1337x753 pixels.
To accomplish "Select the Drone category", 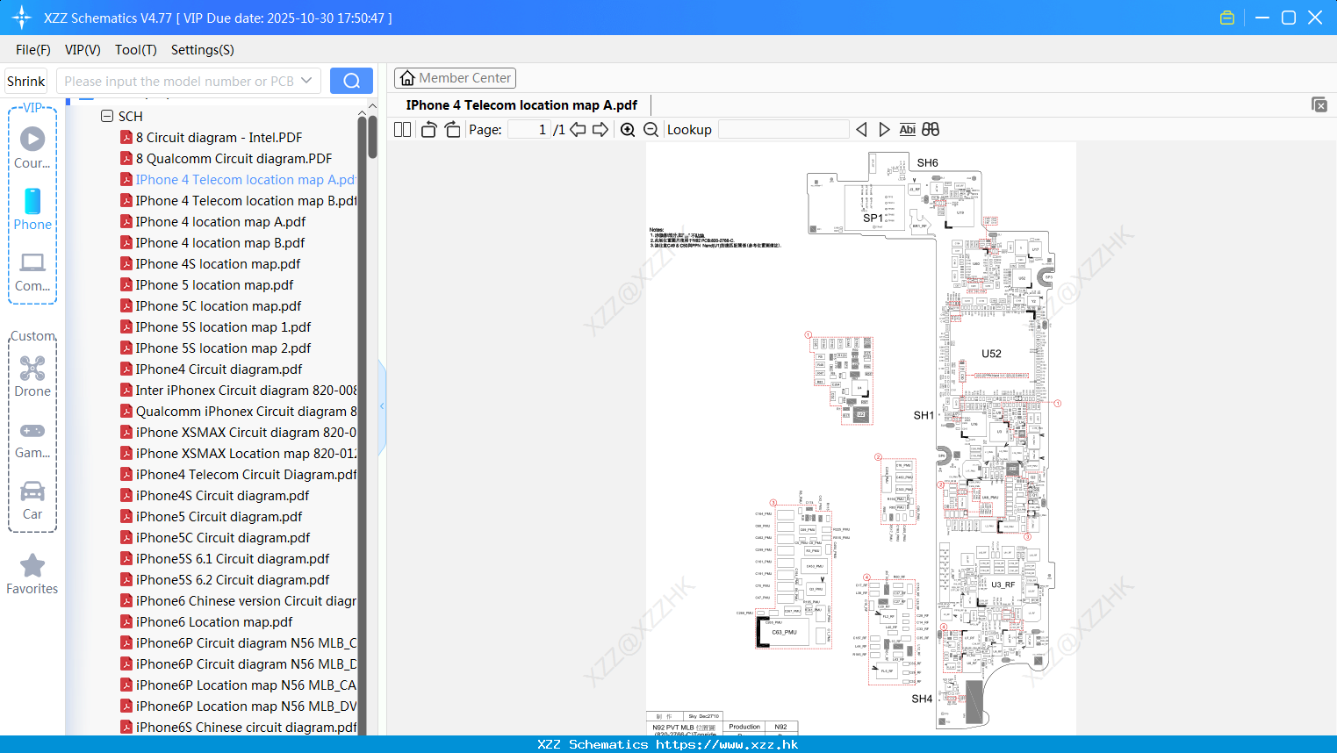I will pos(32,376).
